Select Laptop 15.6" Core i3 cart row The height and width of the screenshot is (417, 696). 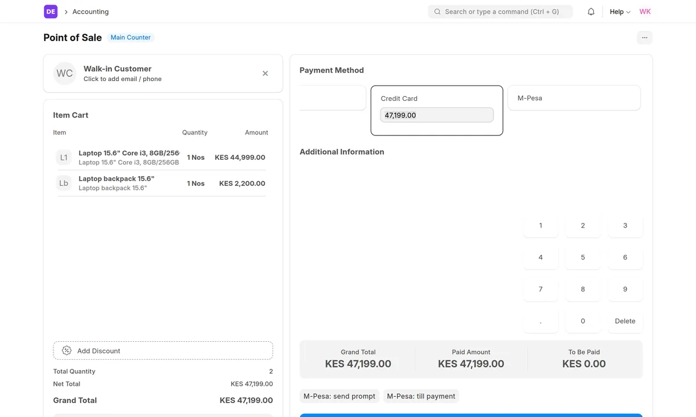tap(162, 158)
